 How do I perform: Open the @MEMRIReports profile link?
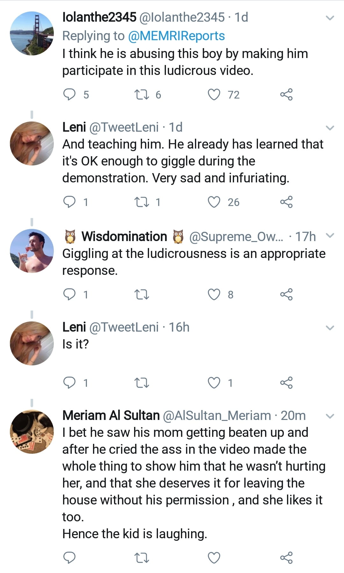click(176, 36)
